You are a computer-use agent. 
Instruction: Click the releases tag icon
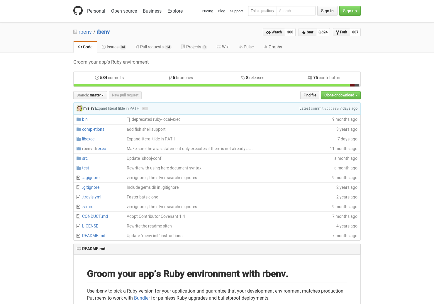tap(243, 78)
